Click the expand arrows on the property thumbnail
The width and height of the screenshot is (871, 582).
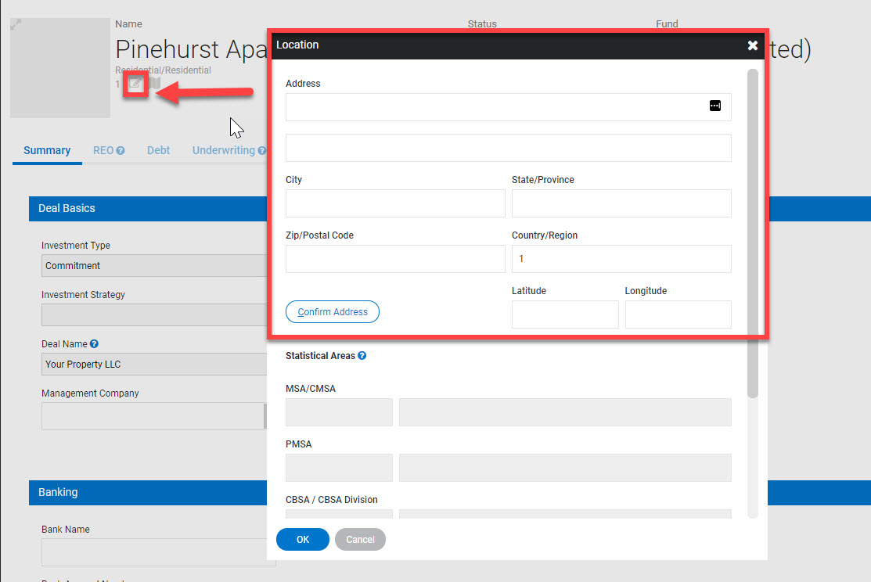pyautogui.click(x=17, y=23)
